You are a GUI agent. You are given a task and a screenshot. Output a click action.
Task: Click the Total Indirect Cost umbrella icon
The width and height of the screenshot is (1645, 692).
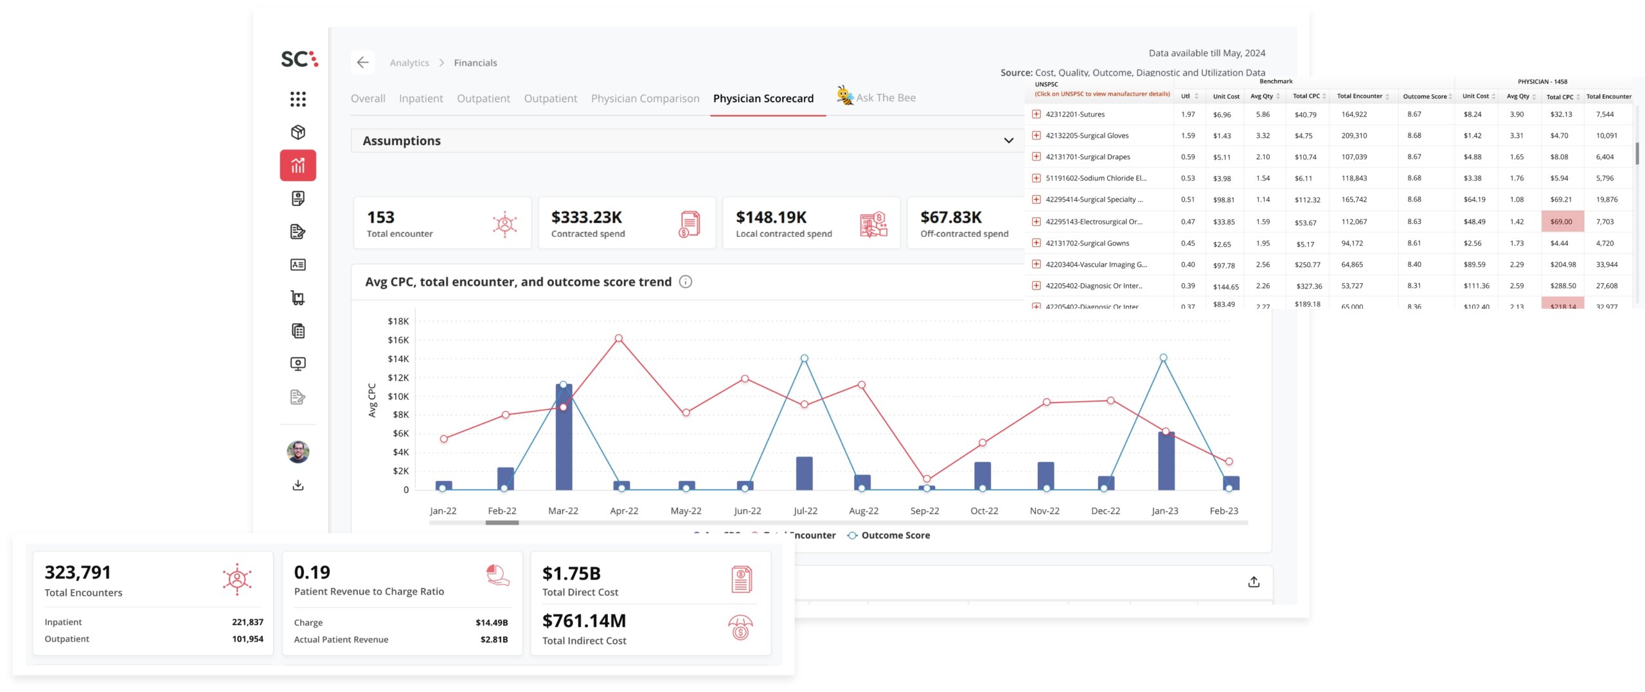pos(740,627)
